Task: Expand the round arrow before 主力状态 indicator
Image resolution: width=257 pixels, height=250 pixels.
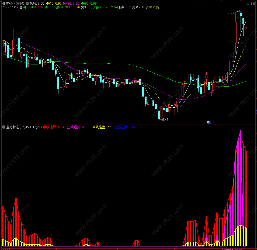Action: pyautogui.click(x=4, y=127)
